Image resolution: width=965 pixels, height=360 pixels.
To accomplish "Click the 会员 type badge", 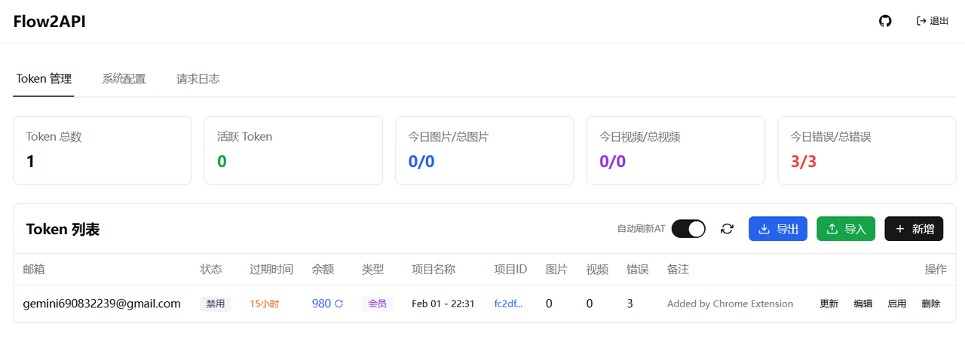I will 377,304.
